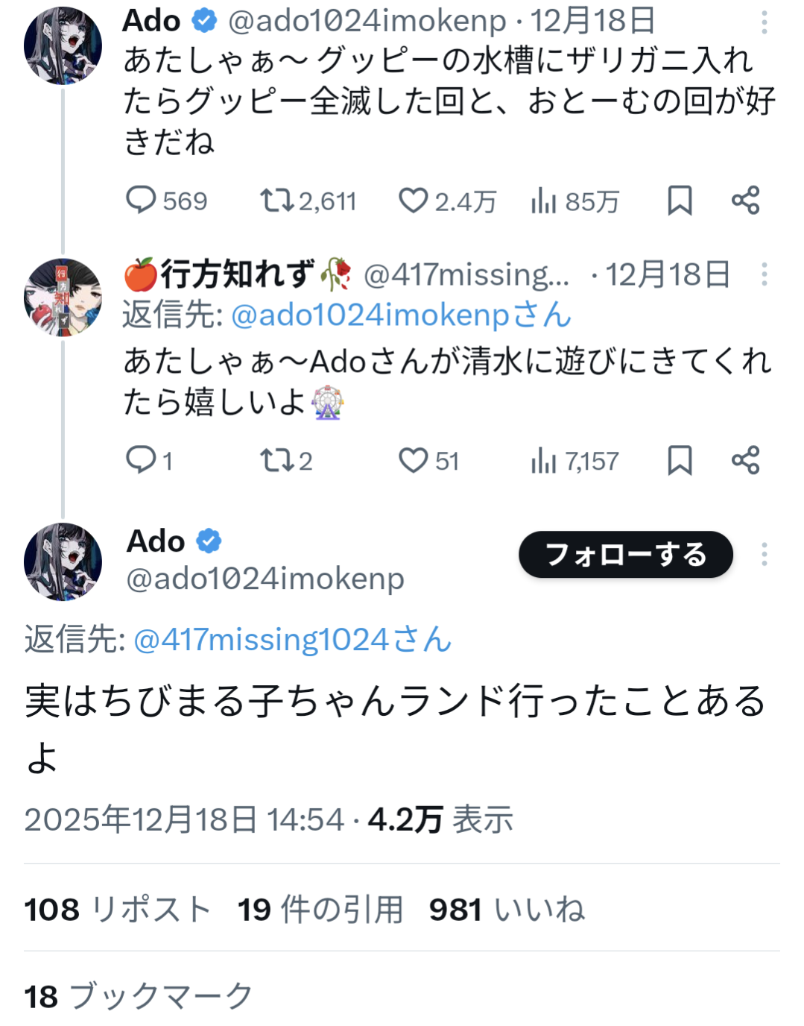View the 19 件の引用 quotes list

320,910
